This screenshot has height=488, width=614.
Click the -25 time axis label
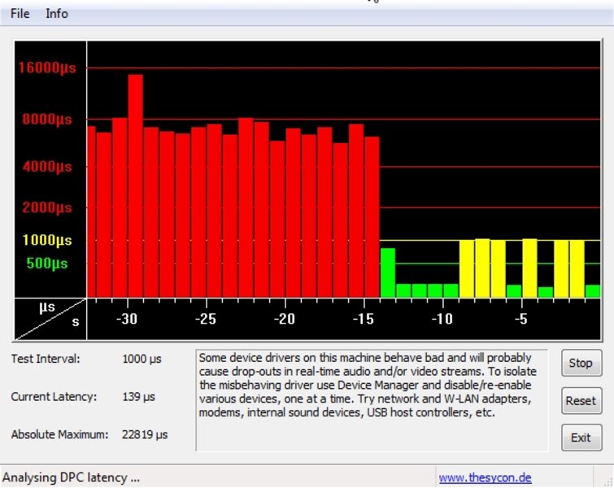[206, 319]
